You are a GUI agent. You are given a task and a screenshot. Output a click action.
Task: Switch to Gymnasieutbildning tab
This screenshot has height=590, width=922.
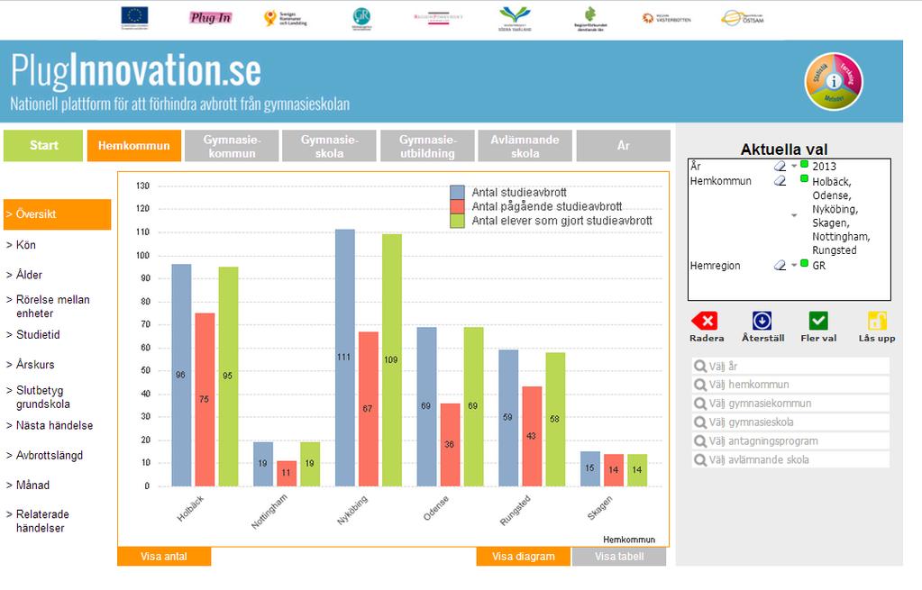427,146
